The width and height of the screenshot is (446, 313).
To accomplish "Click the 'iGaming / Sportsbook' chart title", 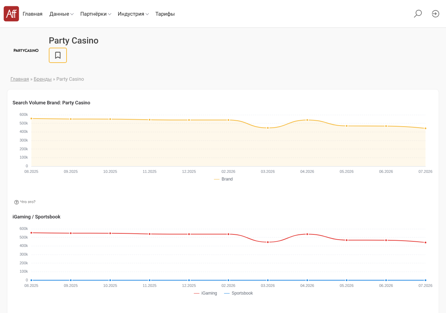I will point(37,217).
